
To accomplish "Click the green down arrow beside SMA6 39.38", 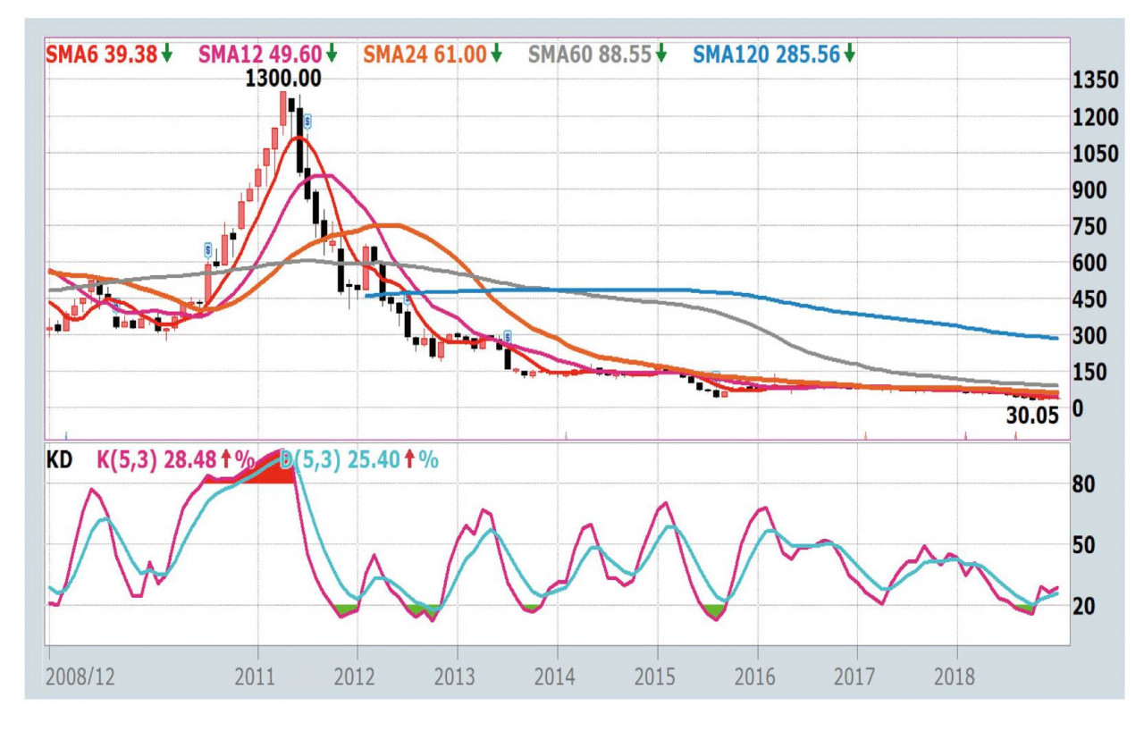I will point(166,54).
